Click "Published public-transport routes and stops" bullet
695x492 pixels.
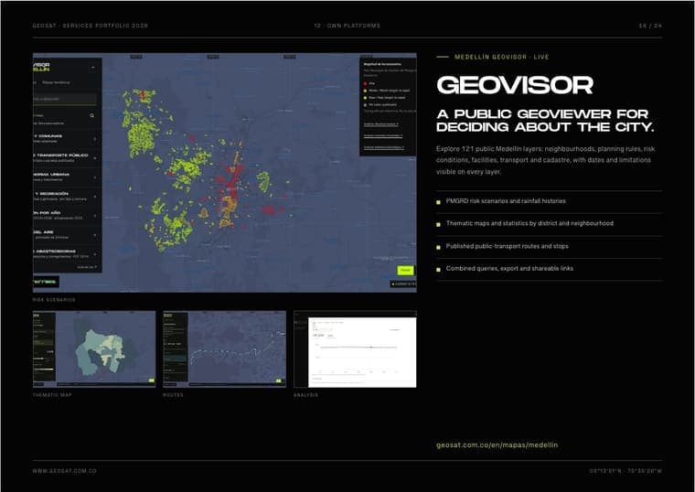507,246
